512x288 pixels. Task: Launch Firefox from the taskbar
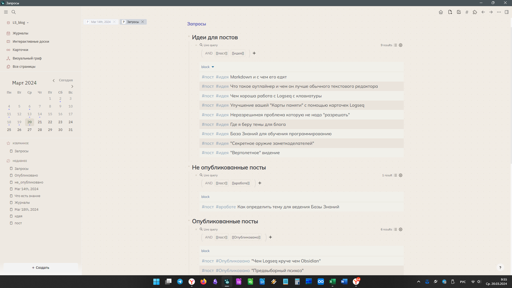point(204,282)
